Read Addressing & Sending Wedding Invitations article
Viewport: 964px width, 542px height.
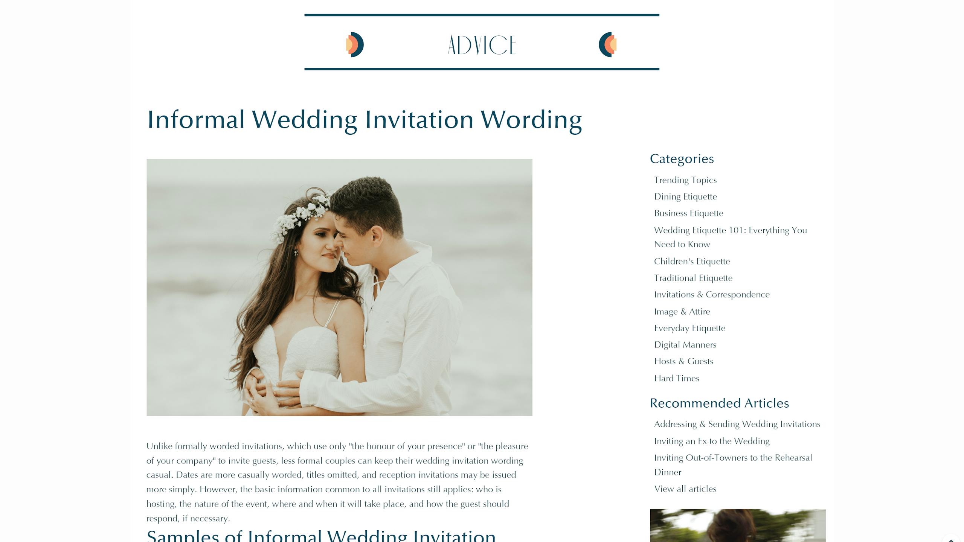point(737,424)
